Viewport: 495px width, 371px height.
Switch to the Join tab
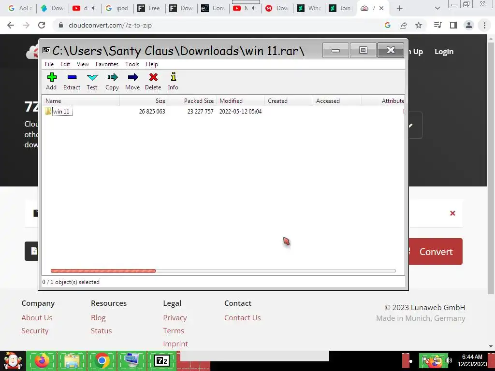click(340, 8)
